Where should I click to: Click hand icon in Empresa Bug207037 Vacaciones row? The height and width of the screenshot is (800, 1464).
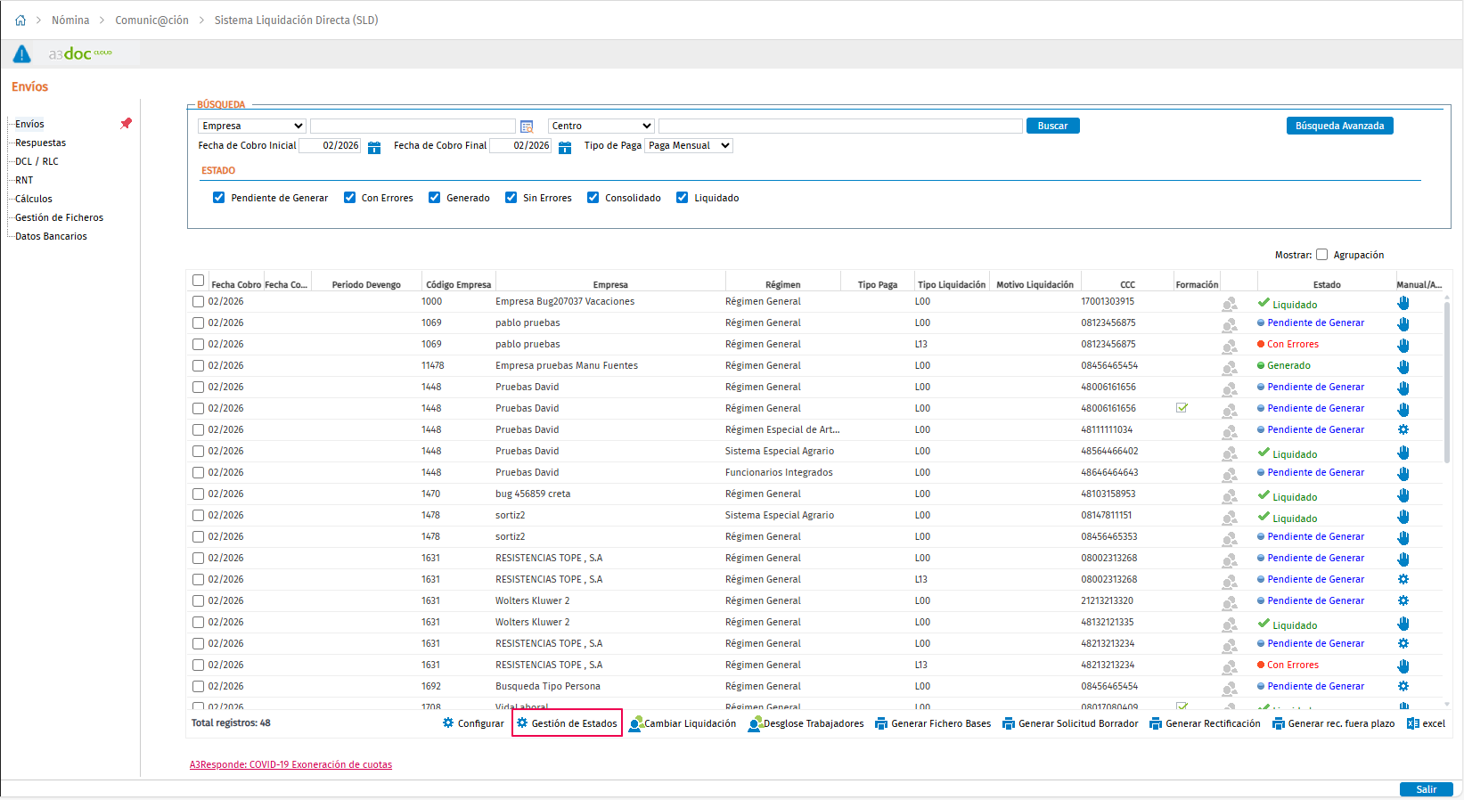(1403, 303)
